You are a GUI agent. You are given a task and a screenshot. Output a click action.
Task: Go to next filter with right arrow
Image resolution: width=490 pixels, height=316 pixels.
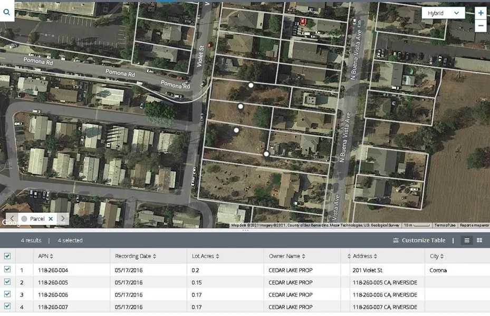point(63,219)
